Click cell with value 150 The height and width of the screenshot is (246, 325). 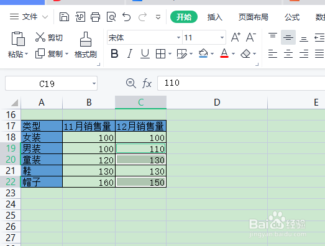pos(140,182)
